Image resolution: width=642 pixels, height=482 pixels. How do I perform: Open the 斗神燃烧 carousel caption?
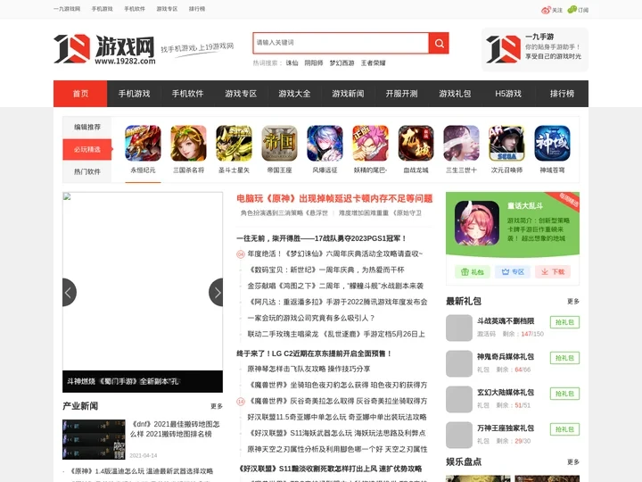coord(123,381)
